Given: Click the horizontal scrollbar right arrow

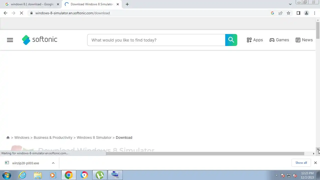Looking at the screenshot, I should 313,153.
